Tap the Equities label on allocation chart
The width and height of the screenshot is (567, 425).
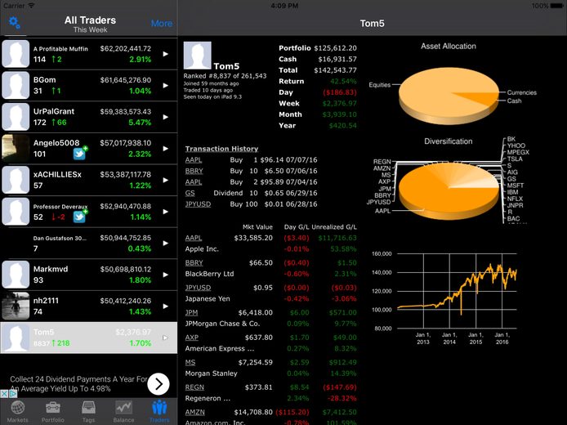pos(380,85)
